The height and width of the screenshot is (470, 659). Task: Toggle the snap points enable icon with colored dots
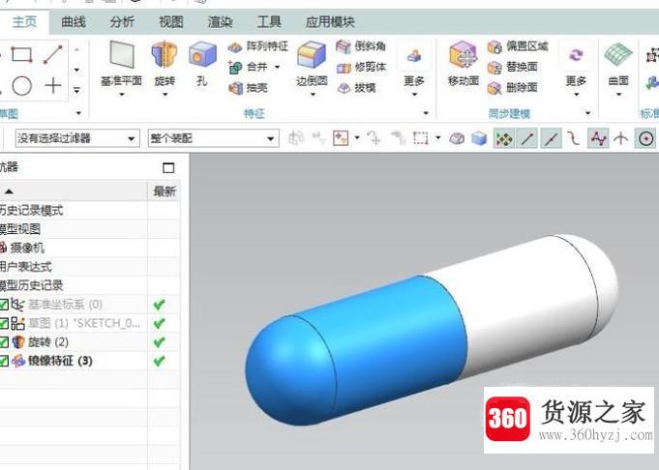coord(503,138)
